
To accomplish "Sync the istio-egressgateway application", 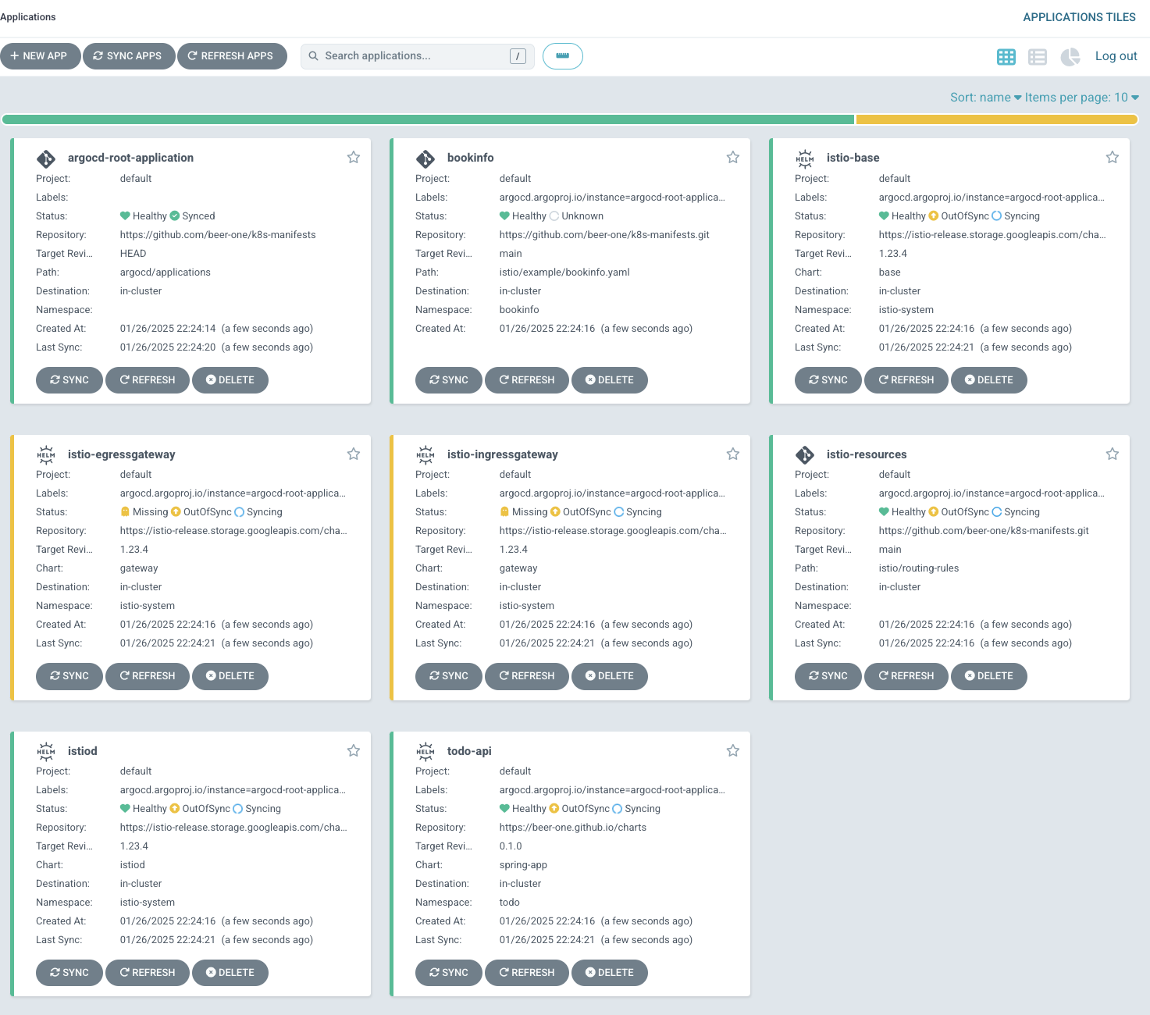I will (69, 676).
